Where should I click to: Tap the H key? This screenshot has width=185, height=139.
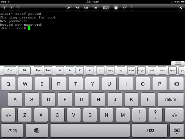tap(98, 100)
